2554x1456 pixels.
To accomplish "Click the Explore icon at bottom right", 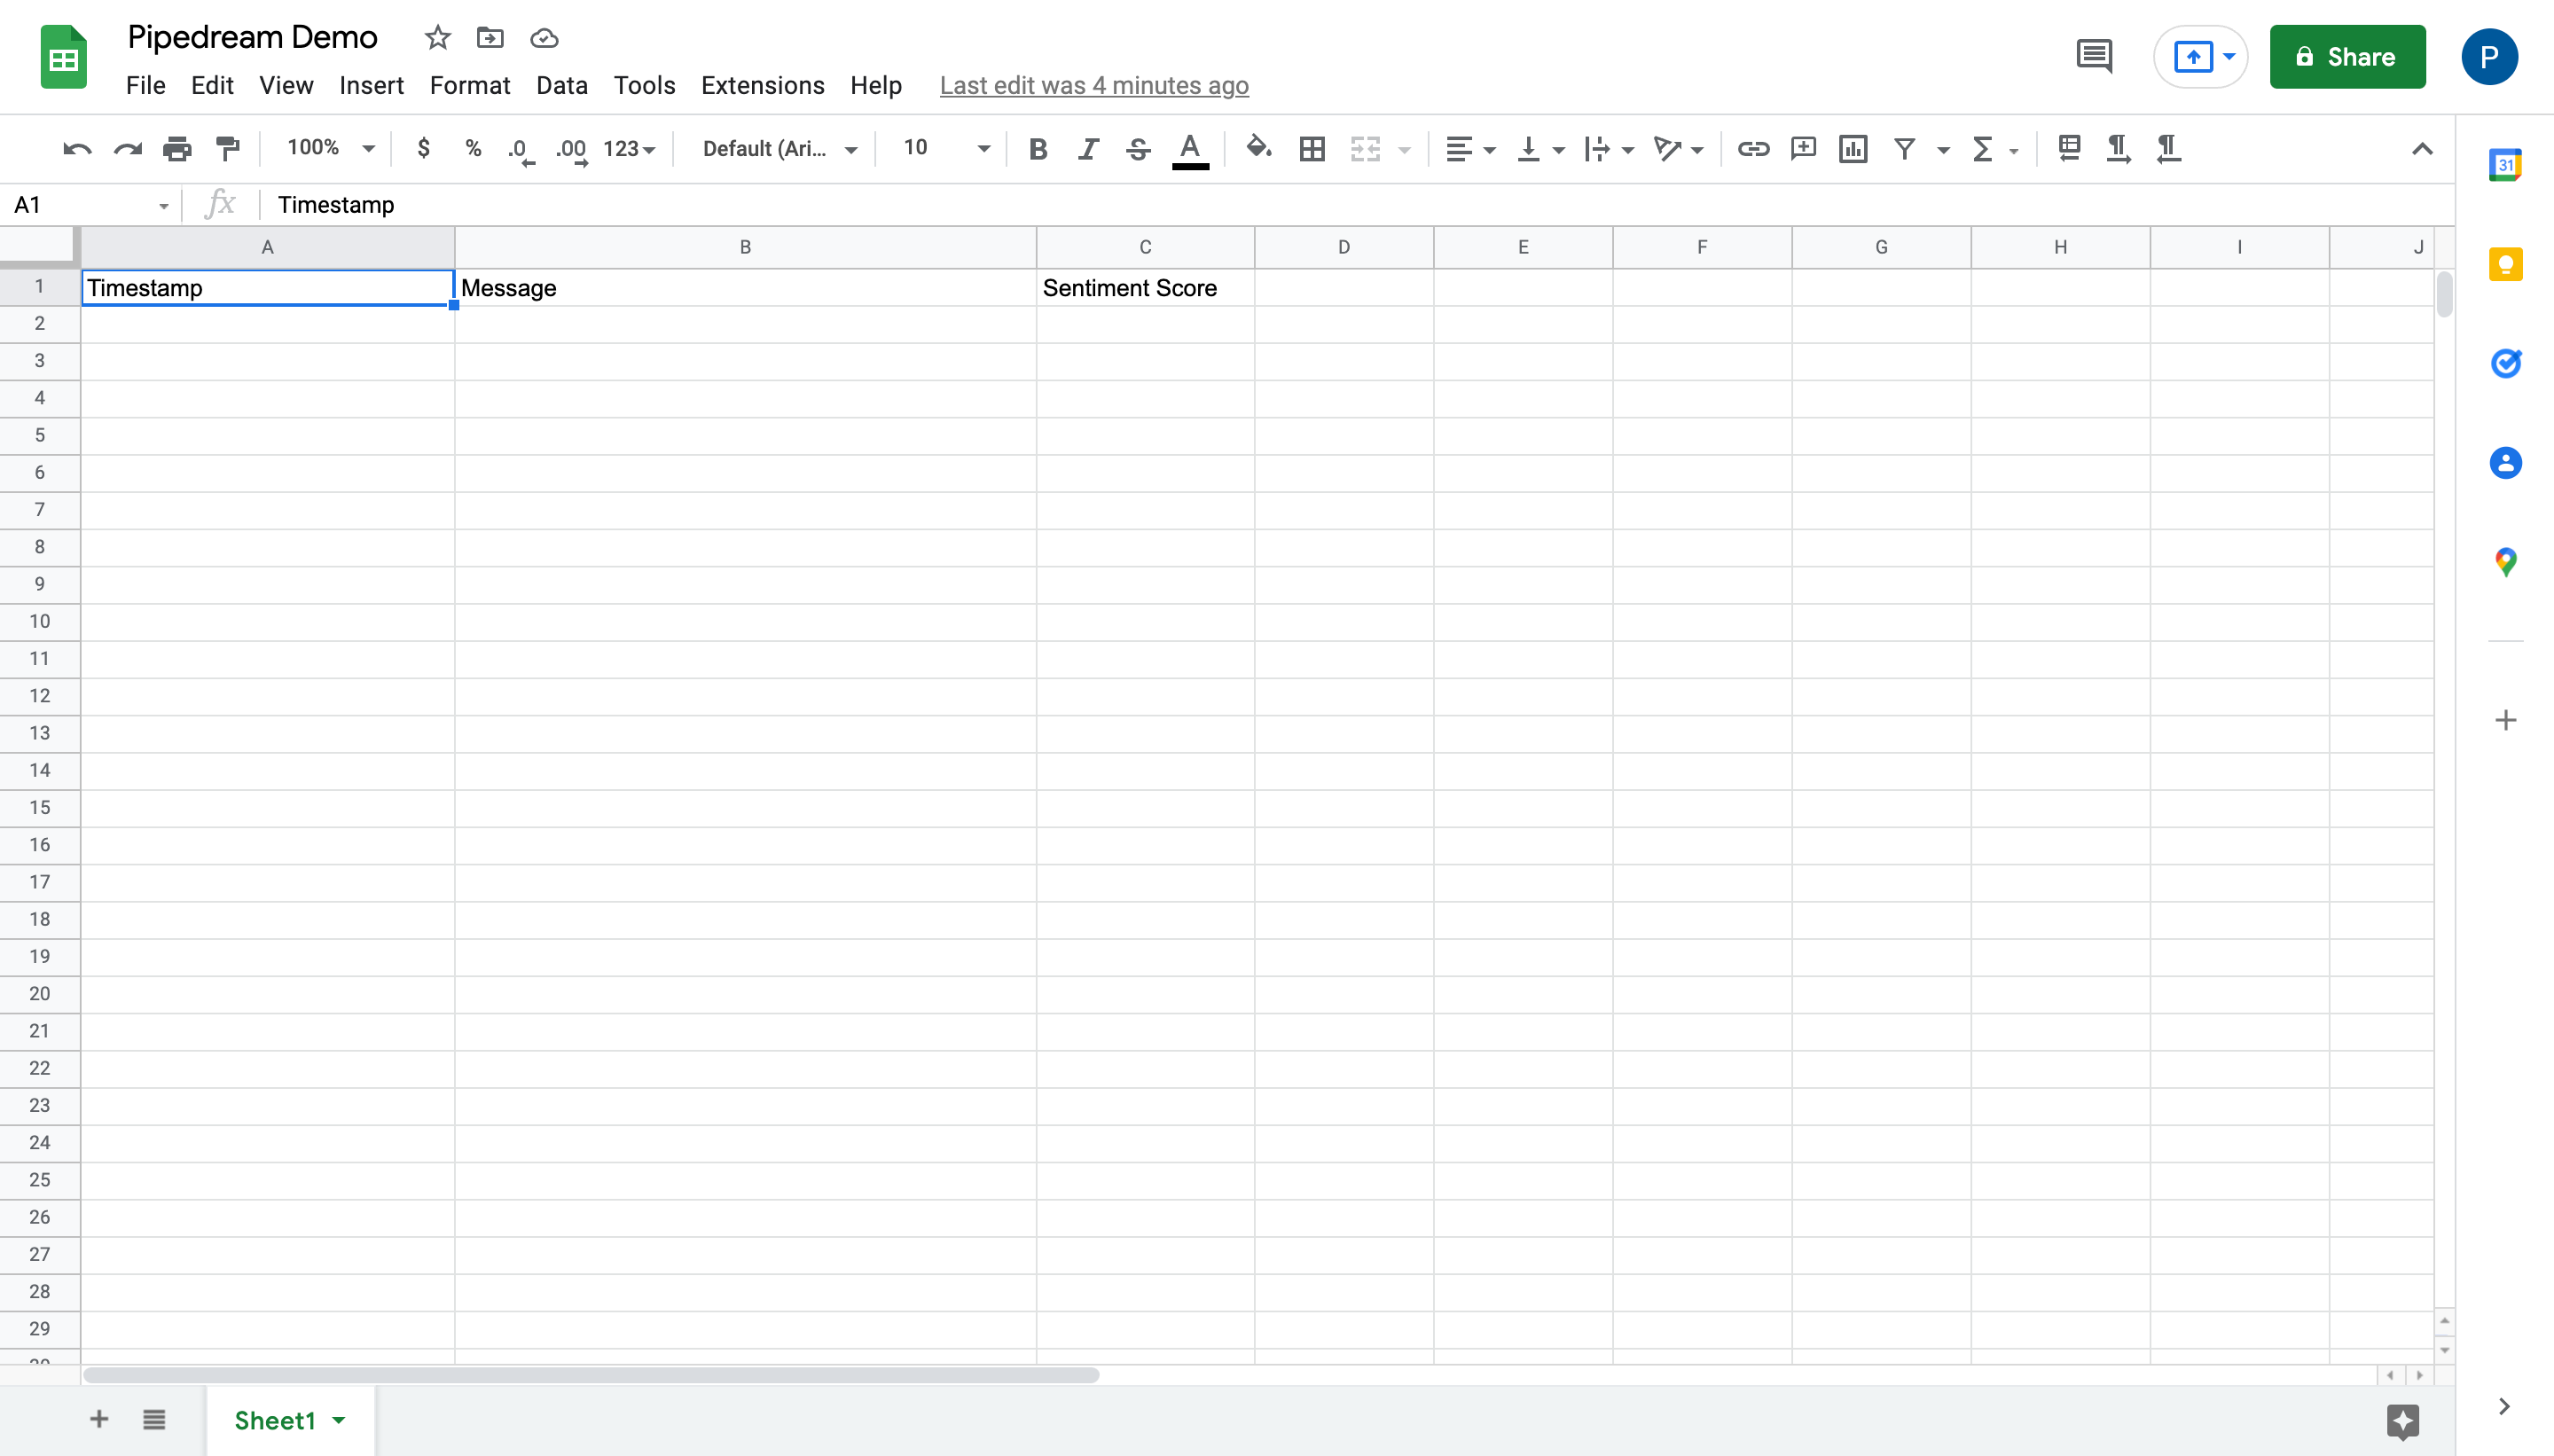I will pyautogui.click(x=2402, y=1420).
